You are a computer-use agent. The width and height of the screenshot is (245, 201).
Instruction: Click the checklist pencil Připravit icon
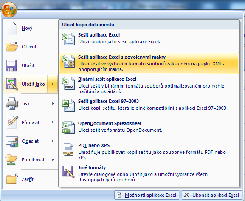[12, 122]
